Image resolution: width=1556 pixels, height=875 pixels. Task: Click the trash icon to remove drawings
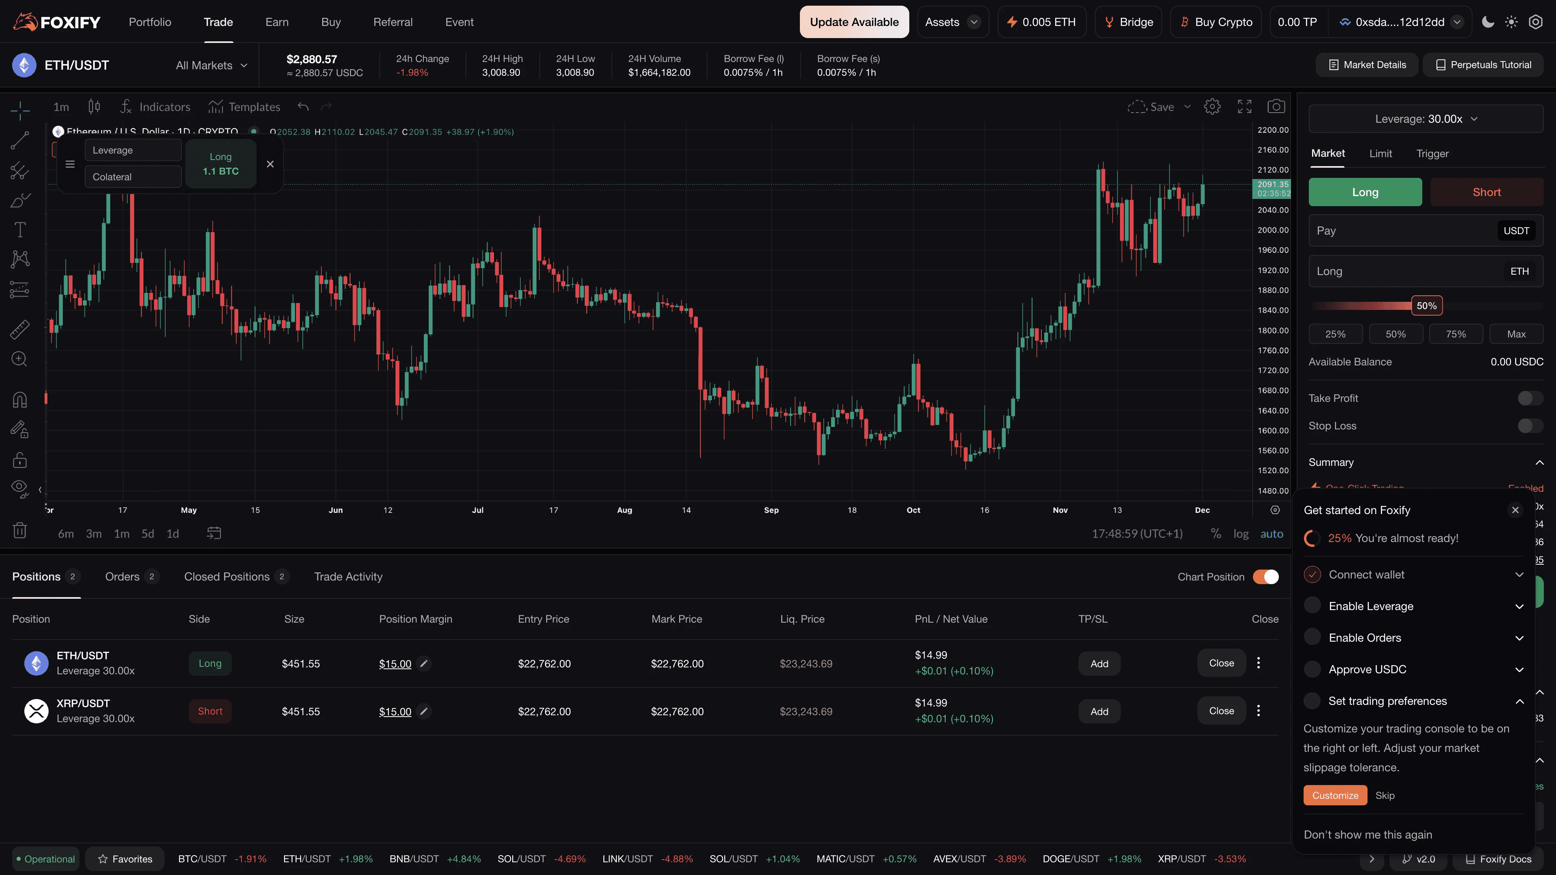point(20,531)
